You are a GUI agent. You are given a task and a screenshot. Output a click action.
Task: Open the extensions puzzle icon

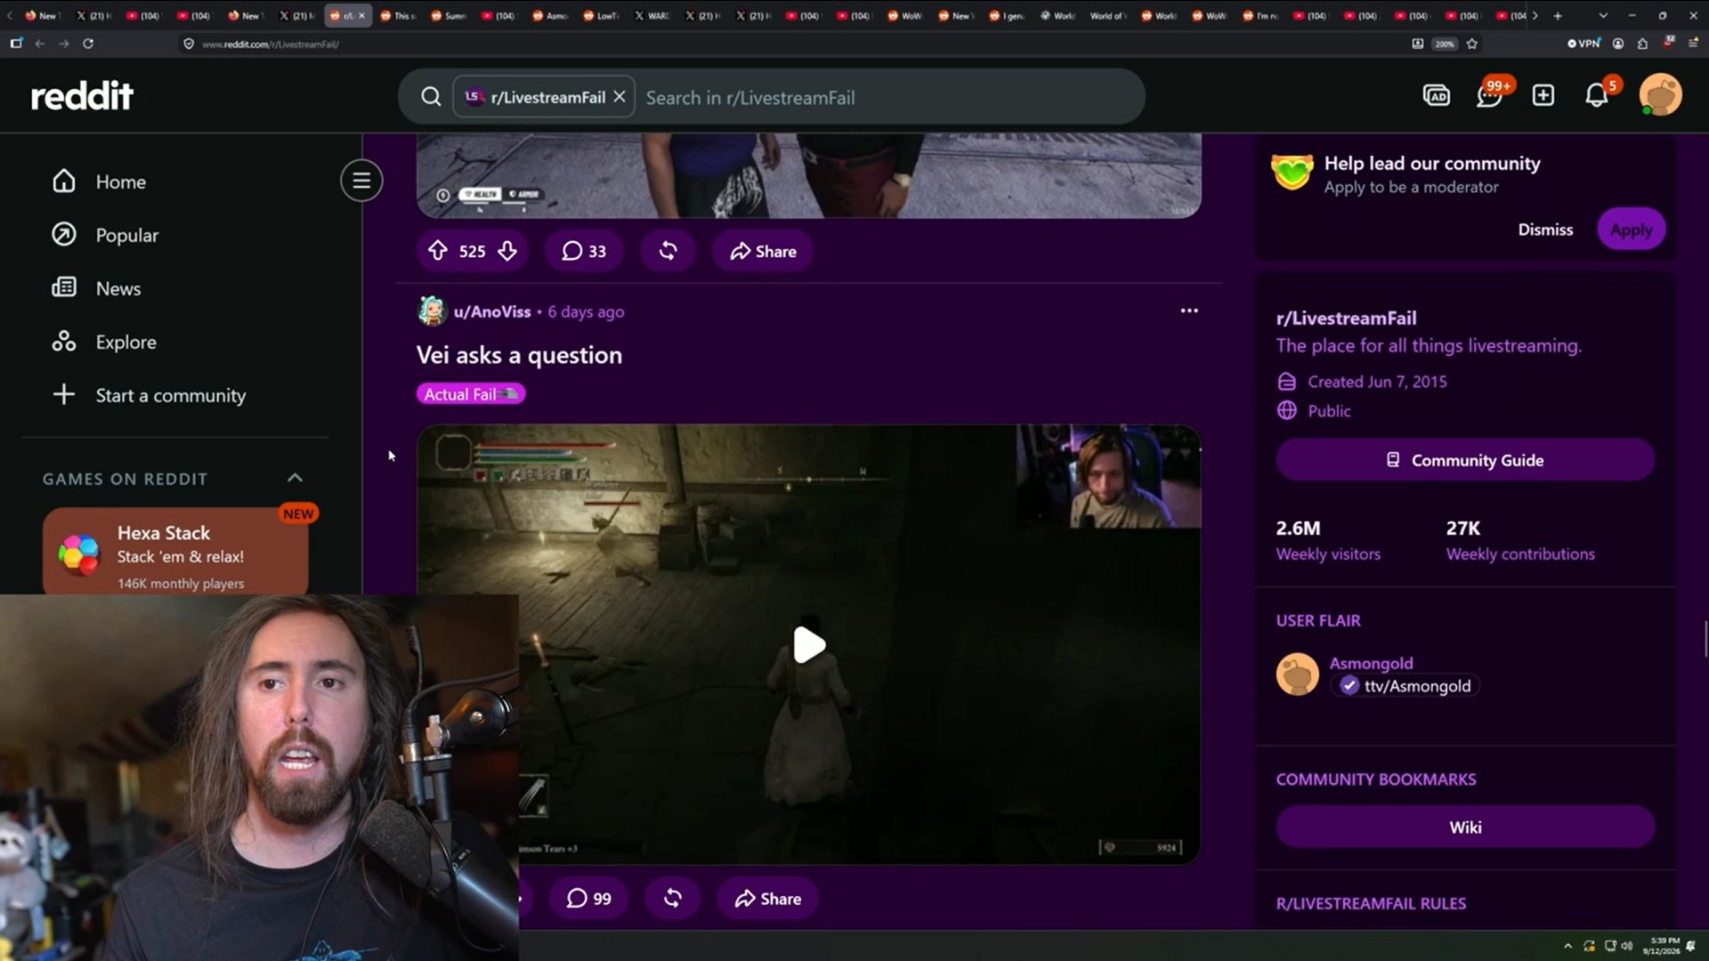[1642, 44]
